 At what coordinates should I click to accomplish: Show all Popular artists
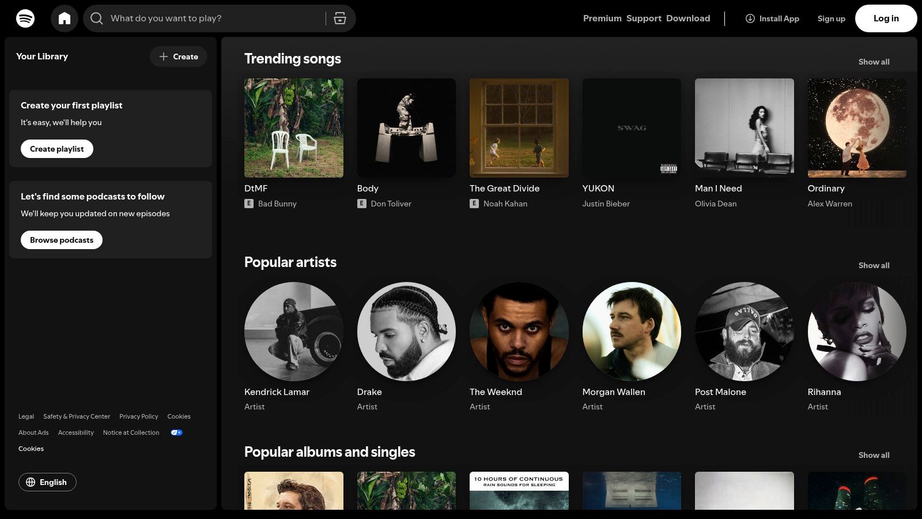[874, 265]
